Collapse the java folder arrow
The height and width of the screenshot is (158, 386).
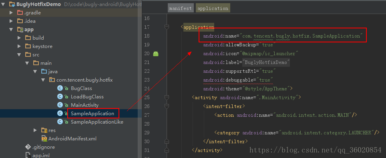coord(36,71)
